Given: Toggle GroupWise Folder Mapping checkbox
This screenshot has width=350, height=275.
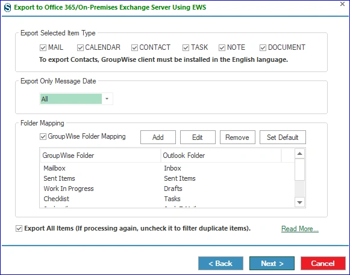Looking at the screenshot, I should [x=43, y=136].
